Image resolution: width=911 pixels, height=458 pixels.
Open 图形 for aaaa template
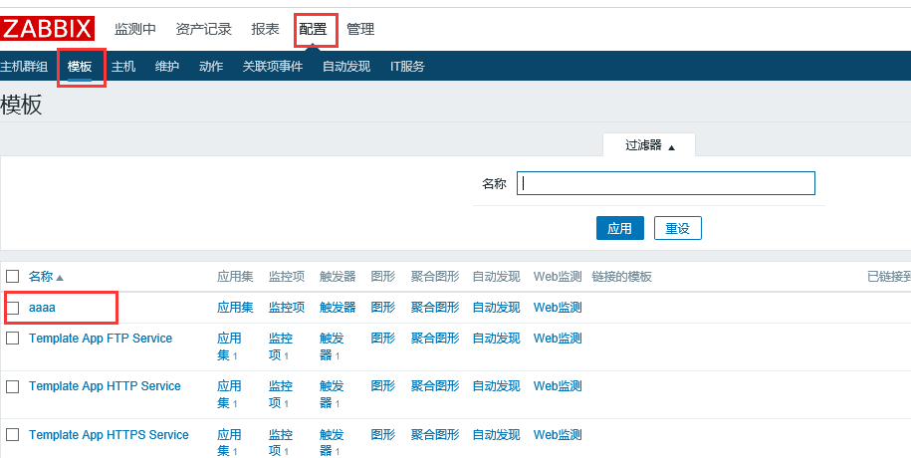(x=383, y=308)
